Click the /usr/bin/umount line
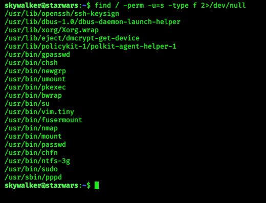The width and height of the screenshot is (266, 203). [35, 79]
